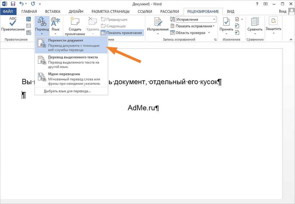Run the Правописание spelling check
This screenshot has width=295, height=204.
(13, 24)
